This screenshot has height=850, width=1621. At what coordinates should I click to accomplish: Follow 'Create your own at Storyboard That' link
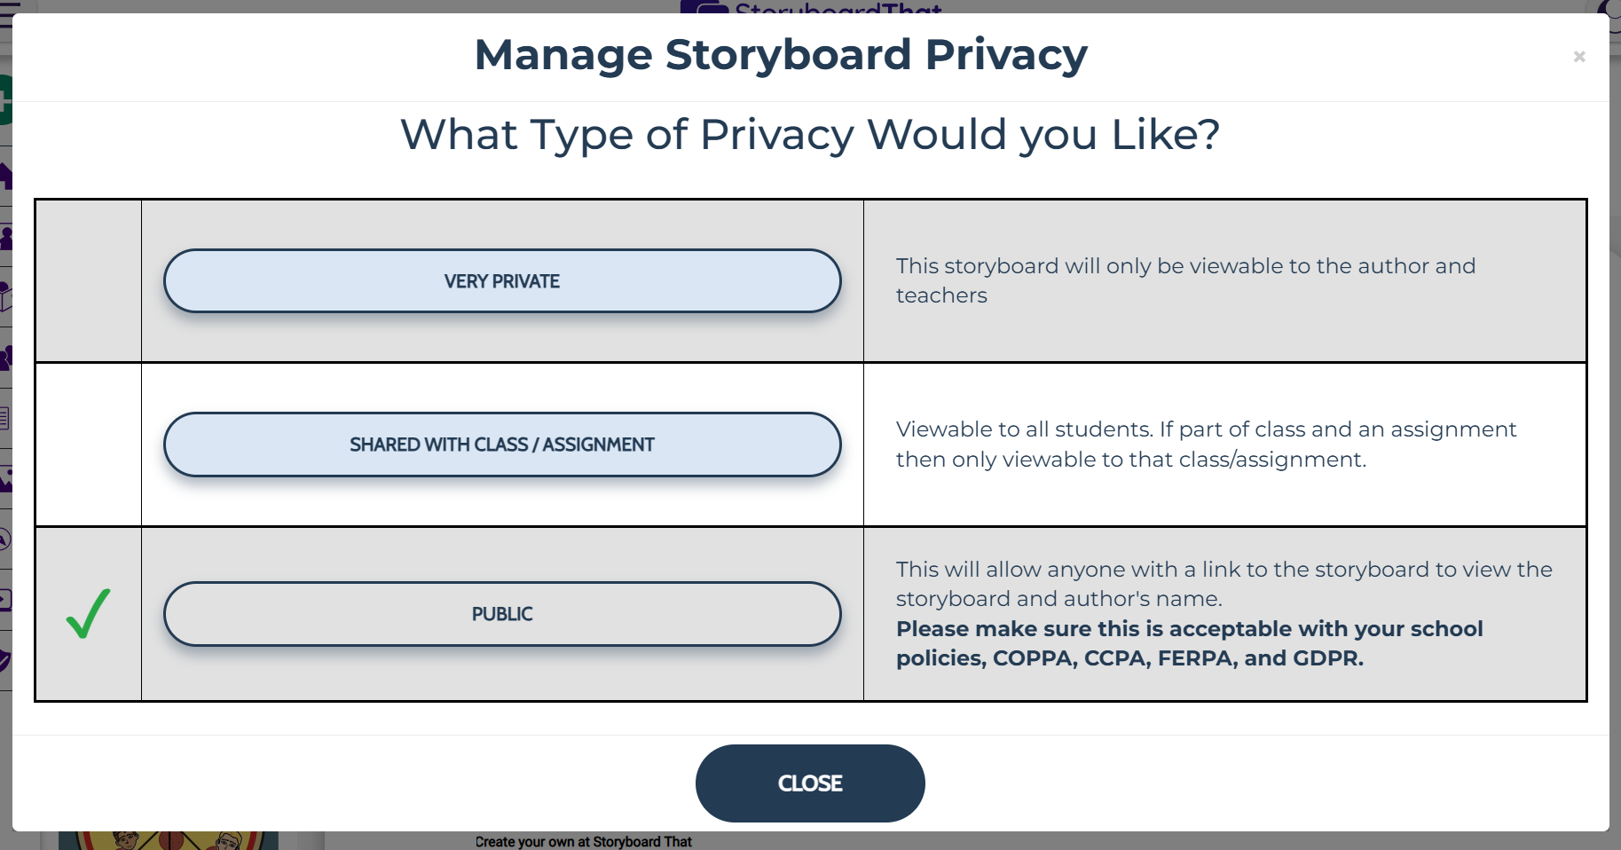583,841
